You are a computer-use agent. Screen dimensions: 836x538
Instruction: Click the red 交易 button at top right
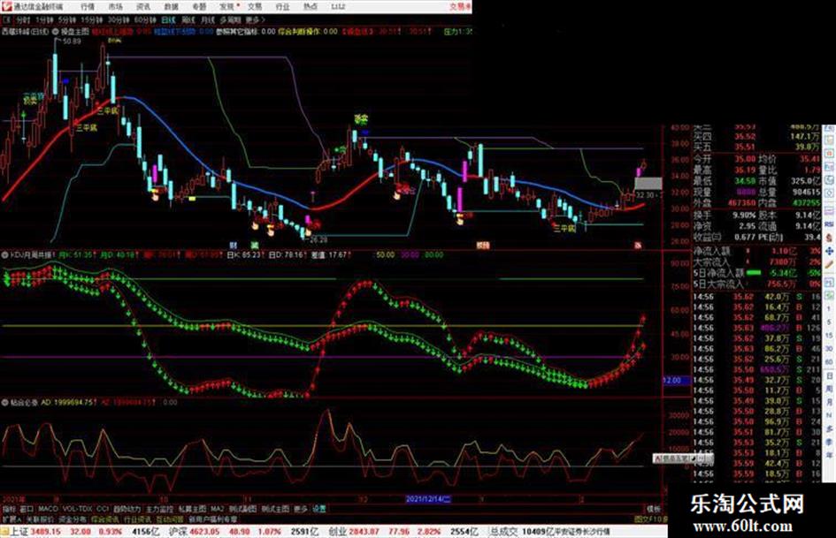460,6
